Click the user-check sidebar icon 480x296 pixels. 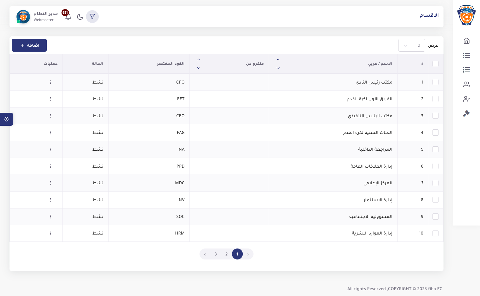pyautogui.click(x=466, y=99)
